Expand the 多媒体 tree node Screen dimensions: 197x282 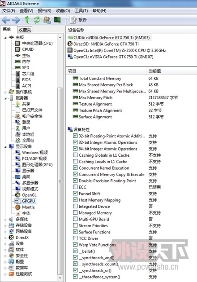pos(5,220)
